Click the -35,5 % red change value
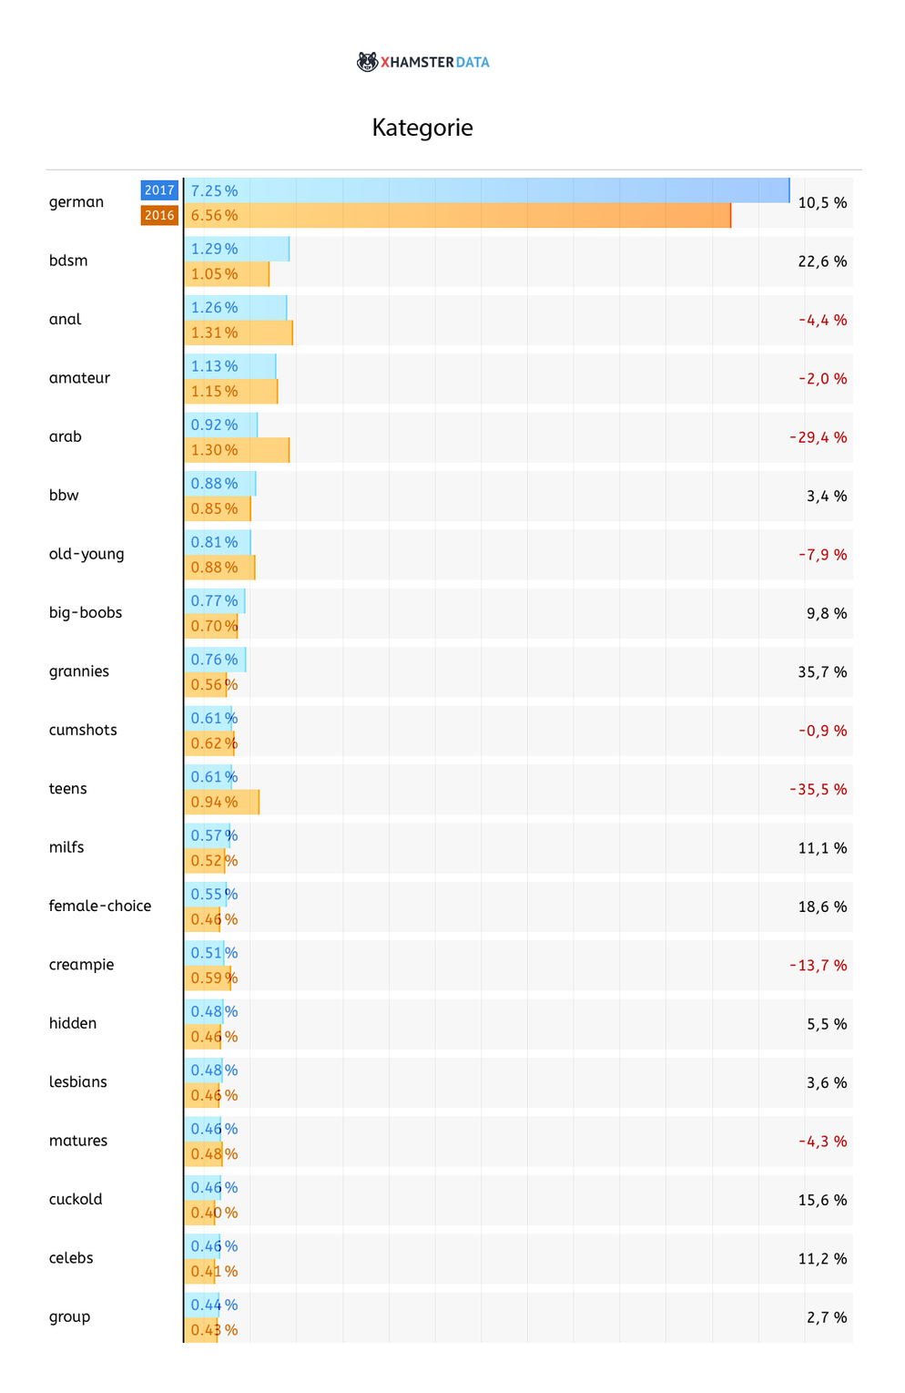The height and width of the screenshot is (1393, 905). pos(818,790)
